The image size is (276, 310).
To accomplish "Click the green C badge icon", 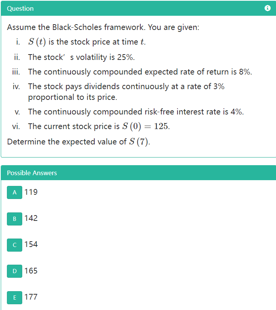I will click(14, 245).
